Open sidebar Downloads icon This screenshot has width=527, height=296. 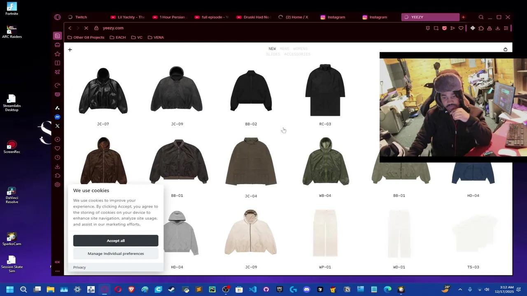point(57,166)
